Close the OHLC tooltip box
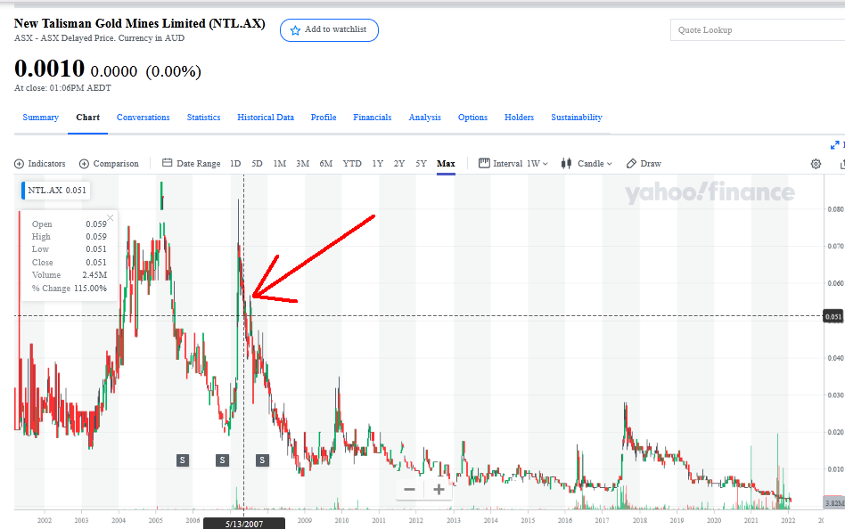The width and height of the screenshot is (845, 529). click(110, 217)
